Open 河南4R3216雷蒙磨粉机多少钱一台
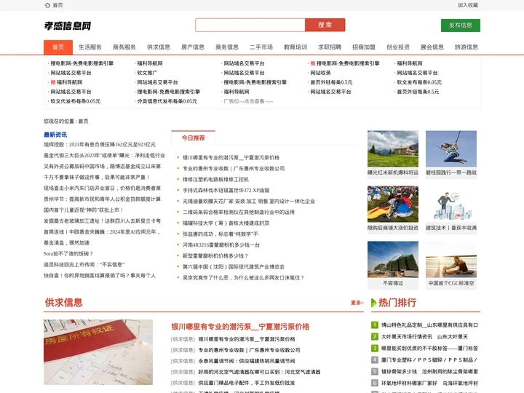 [221, 245]
